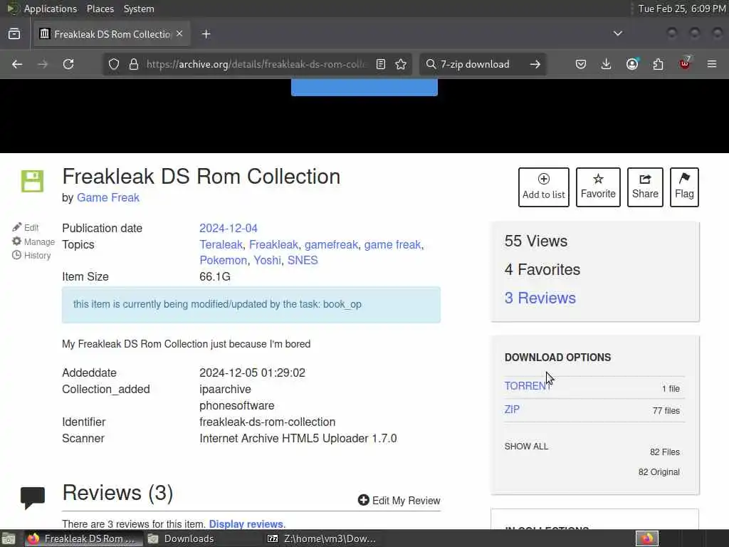This screenshot has height=547, width=729.
Task: Bookmark this page with star icon
Action: [x=401, y=64]
